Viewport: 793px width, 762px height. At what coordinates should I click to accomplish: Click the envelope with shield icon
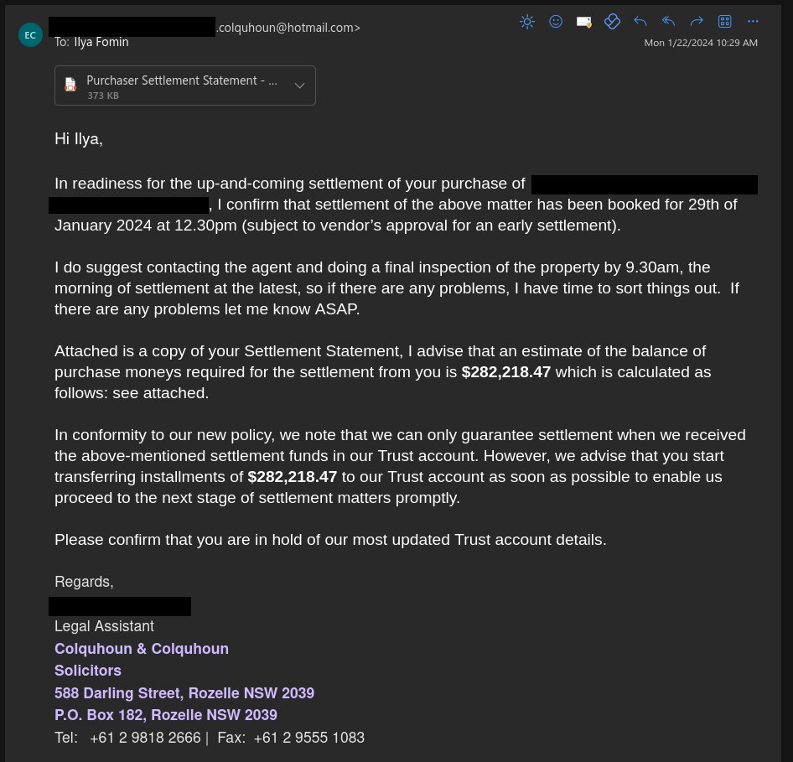(584, 22)
